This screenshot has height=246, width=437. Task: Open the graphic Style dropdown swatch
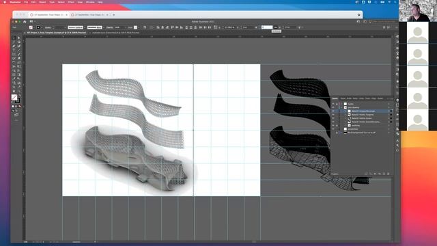[x=136, y=27]
